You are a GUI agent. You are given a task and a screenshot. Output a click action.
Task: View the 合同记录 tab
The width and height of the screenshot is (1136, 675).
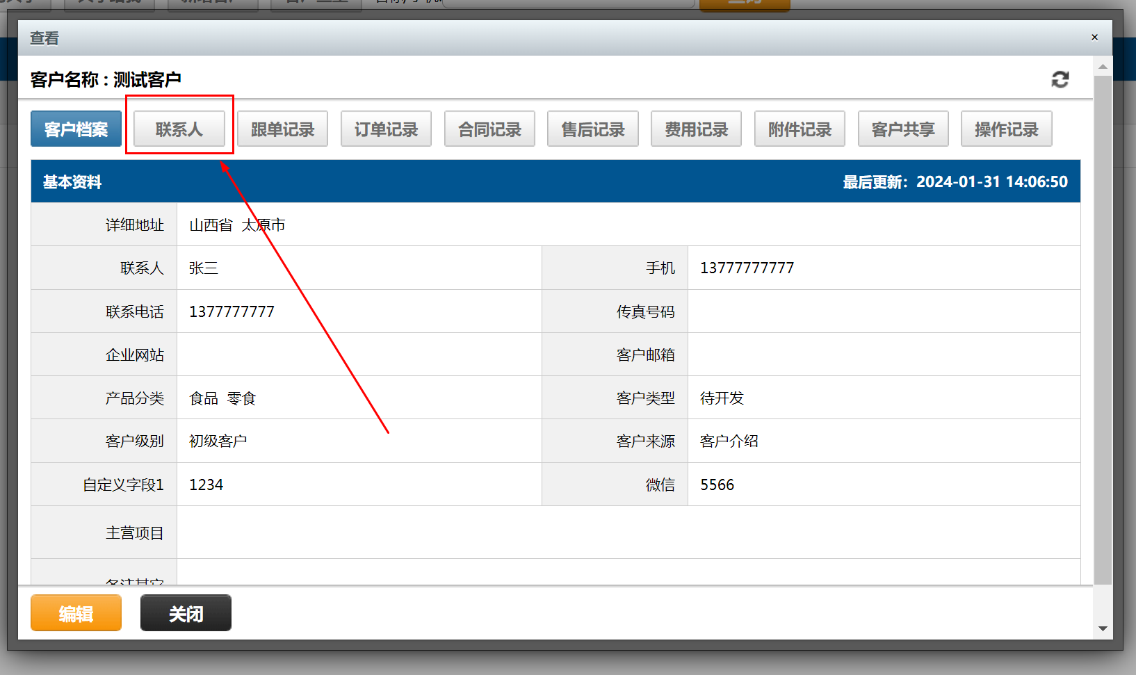(x=489, y=129)
